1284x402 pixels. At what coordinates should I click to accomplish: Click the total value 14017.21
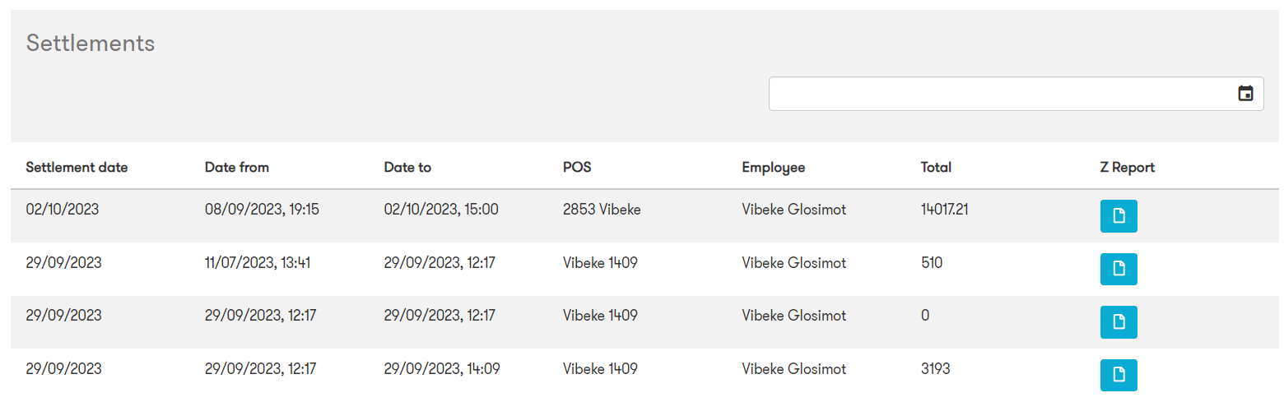tap(944, 210)
